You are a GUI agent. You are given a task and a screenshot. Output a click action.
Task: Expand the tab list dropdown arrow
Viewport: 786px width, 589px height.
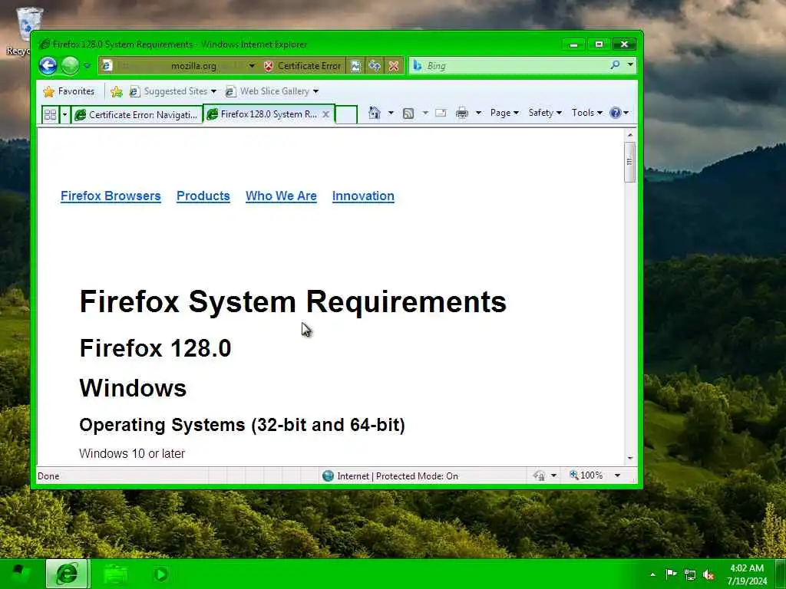pyautogui.click(x=64, y=115)
